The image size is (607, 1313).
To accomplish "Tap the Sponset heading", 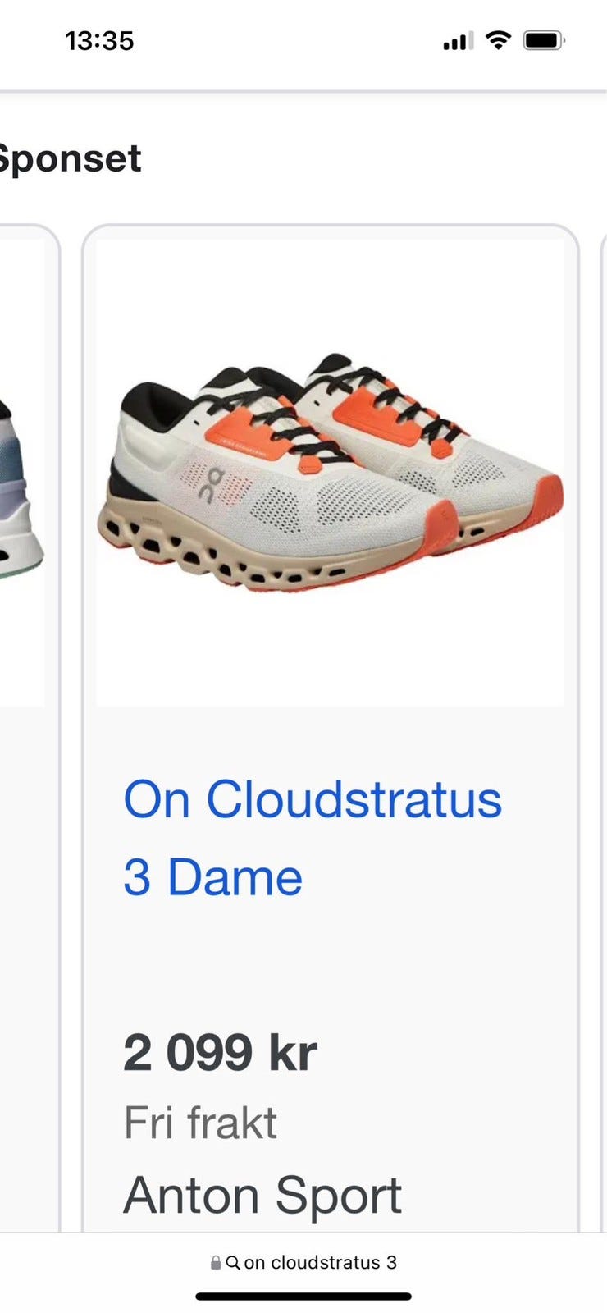I will tap(71, 158).
